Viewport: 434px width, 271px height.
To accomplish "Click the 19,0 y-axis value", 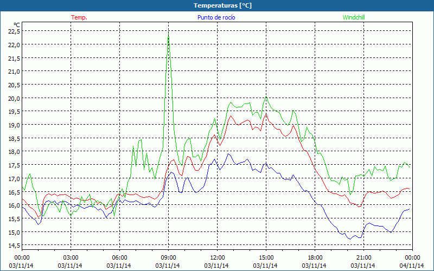I will tap(14, 125).
